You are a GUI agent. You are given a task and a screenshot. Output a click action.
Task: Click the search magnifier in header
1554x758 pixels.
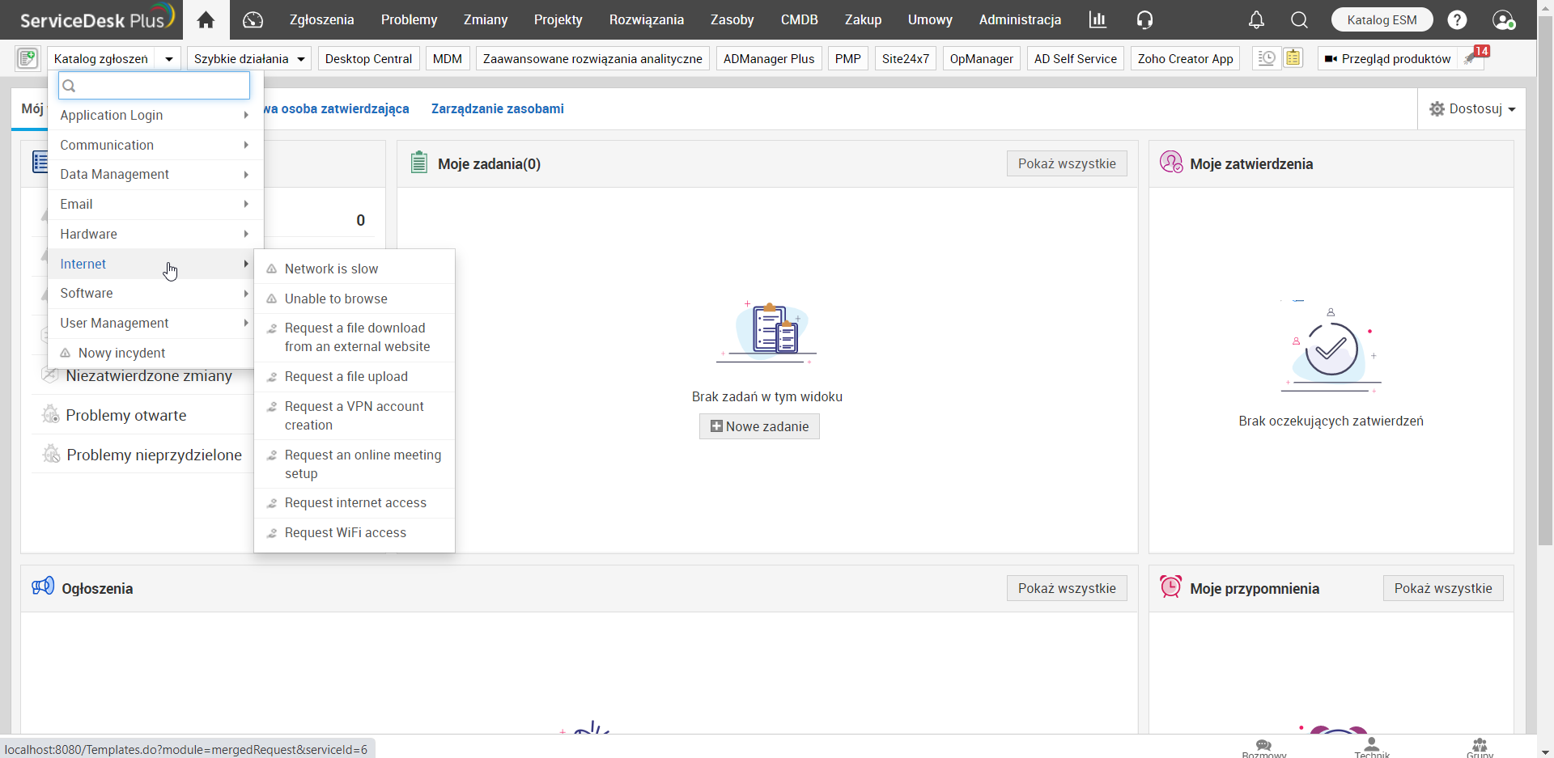coord(1299,19)
